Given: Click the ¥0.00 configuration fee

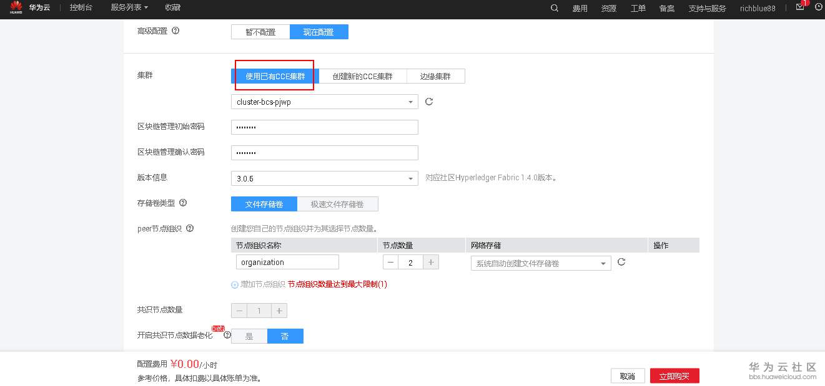Looking at the screenshot, I should point(184,364).
